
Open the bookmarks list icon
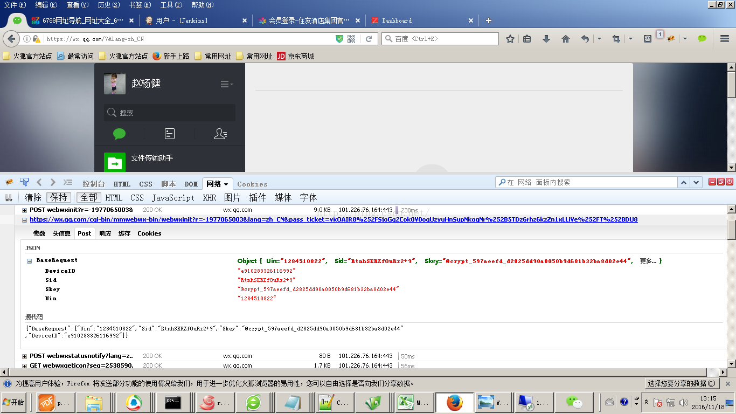(527, 39)
